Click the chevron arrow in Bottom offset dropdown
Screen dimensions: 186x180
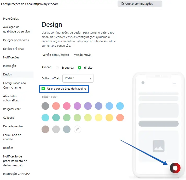[90, 78]
